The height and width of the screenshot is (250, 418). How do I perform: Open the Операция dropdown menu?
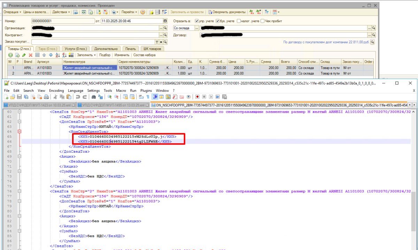coord(12,12)
